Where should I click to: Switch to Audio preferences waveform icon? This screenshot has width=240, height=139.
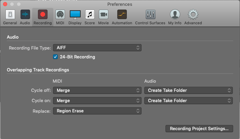[25, 15]
